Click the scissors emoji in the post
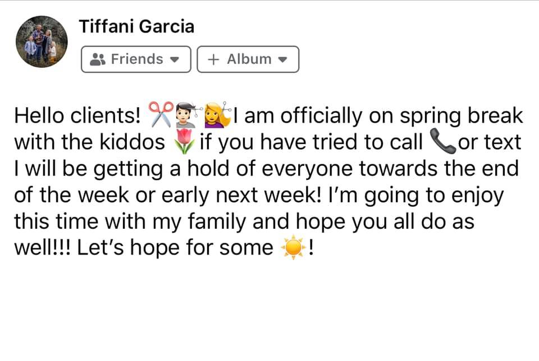Screen dimensions: 539x361 pos(158,116)
